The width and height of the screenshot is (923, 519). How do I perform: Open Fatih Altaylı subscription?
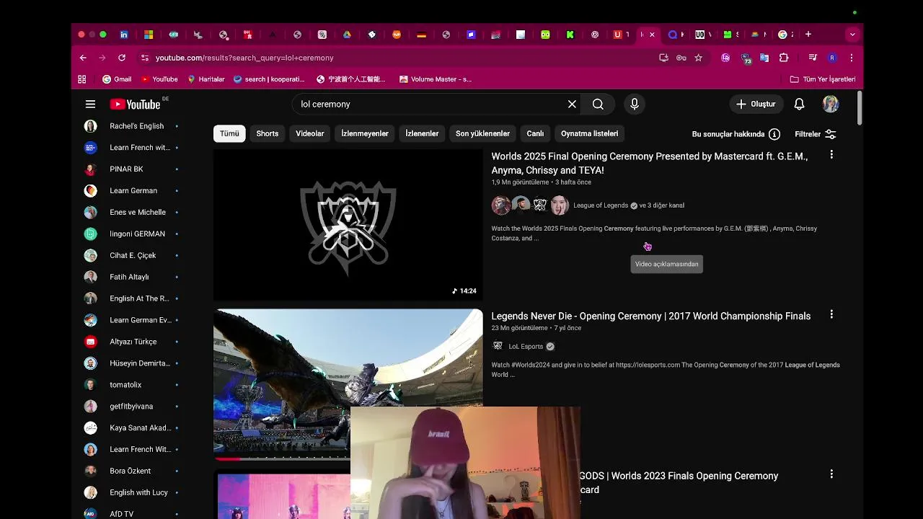click(130, 277)
